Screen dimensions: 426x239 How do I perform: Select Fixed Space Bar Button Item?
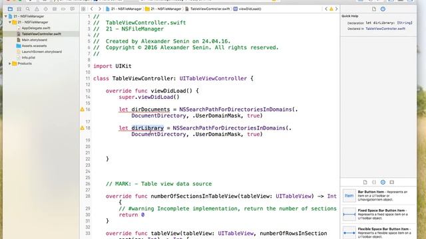[x=378, y=214]
